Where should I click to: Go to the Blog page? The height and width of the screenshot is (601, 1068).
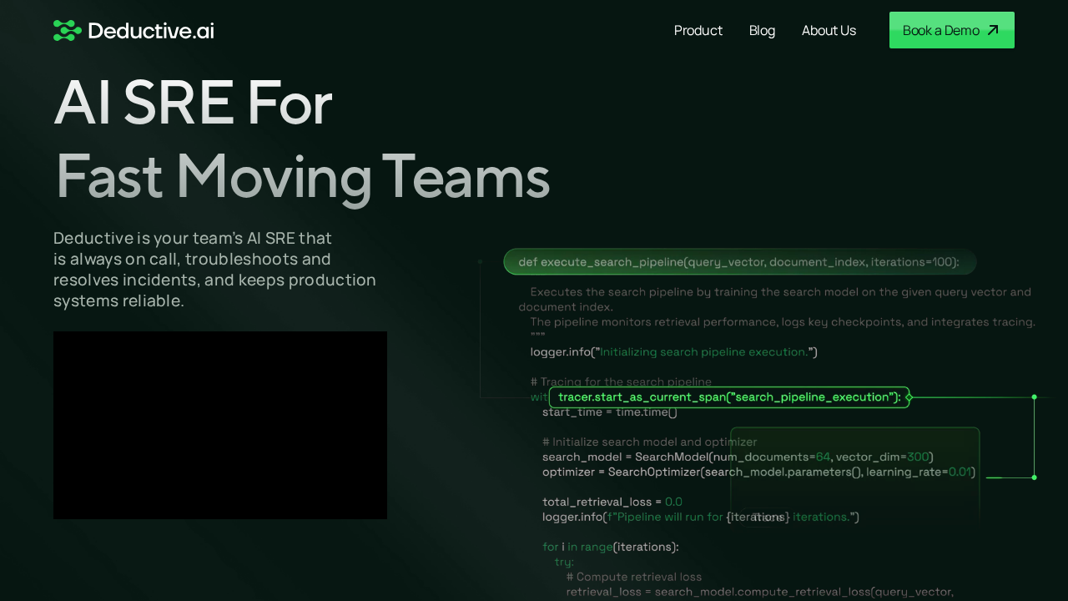pyautogui.click(x=762, y=30)
